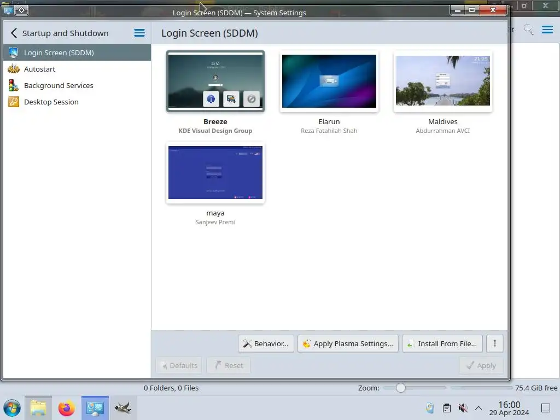Open the Autostart settings page
Viewport: 560px width, 420px height.
[x=77, y=69]
